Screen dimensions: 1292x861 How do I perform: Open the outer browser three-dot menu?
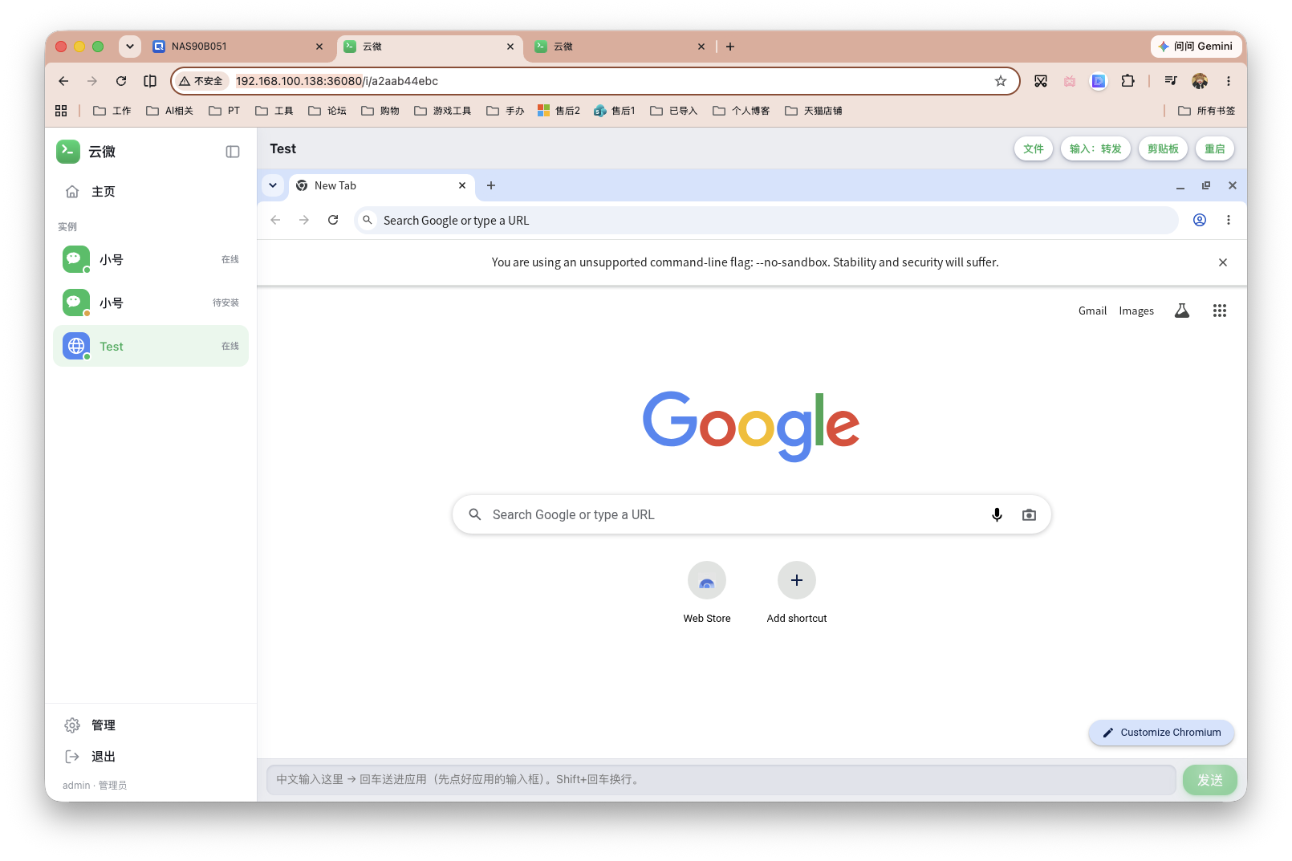[x=1229, y=81]
